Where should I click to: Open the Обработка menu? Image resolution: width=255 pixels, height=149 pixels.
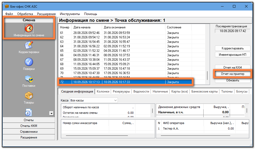click(x=25, y=14)
